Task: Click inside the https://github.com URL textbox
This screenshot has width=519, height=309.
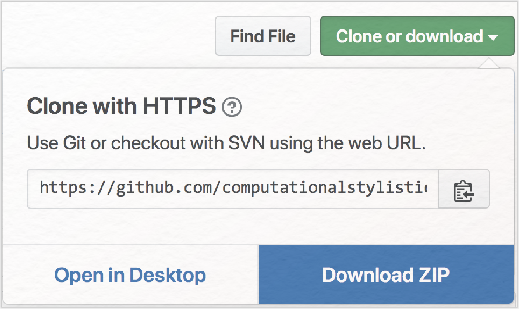Action: click(x=233, y=189)
